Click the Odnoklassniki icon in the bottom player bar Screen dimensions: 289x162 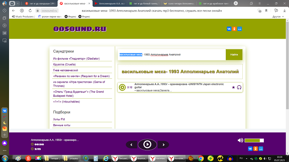point(256,148)
